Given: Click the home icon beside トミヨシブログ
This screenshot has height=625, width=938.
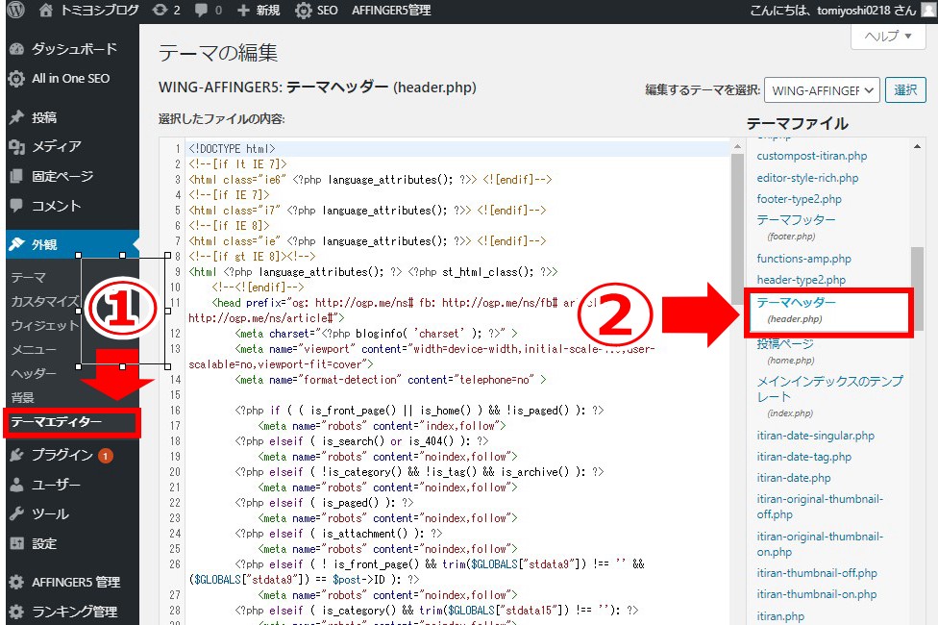Looking at the screenshot, I should [46, 11].
